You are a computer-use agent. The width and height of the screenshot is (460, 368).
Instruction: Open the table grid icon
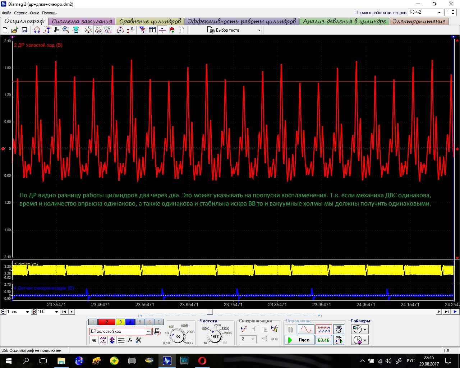152,30
